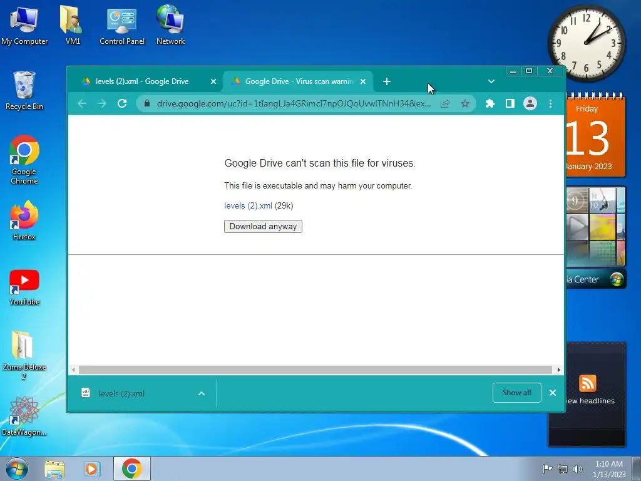Select the My Computer desktop icon
The image size is (641, 481).
pos(24,25)
